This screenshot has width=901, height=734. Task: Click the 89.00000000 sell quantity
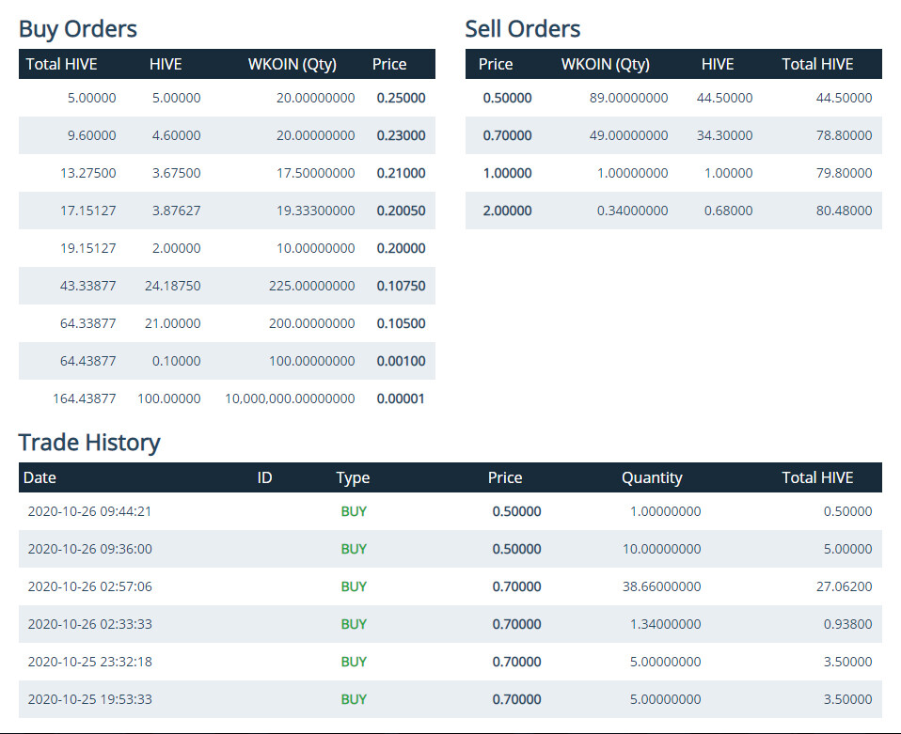tap(628, 98)
